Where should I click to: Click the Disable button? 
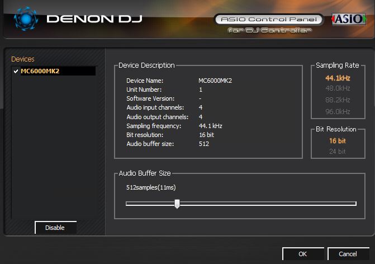click(x=55, y=228)
